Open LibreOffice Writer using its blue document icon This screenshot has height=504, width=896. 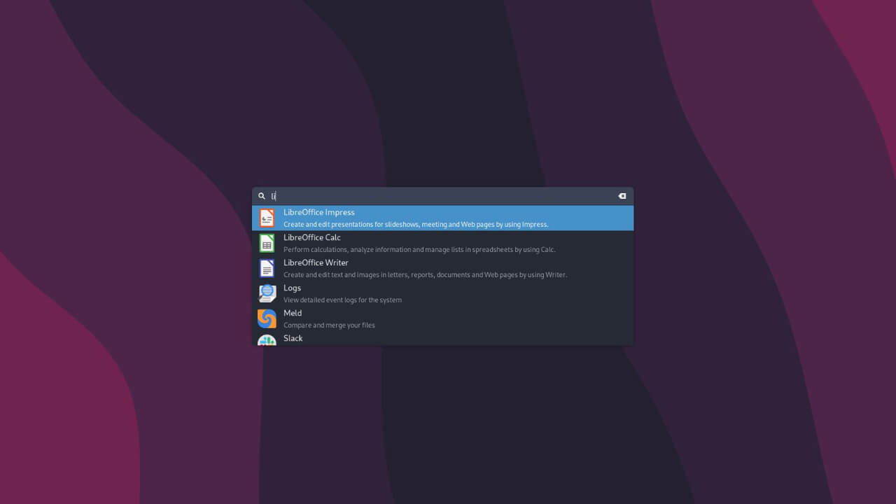click(267, 268)
